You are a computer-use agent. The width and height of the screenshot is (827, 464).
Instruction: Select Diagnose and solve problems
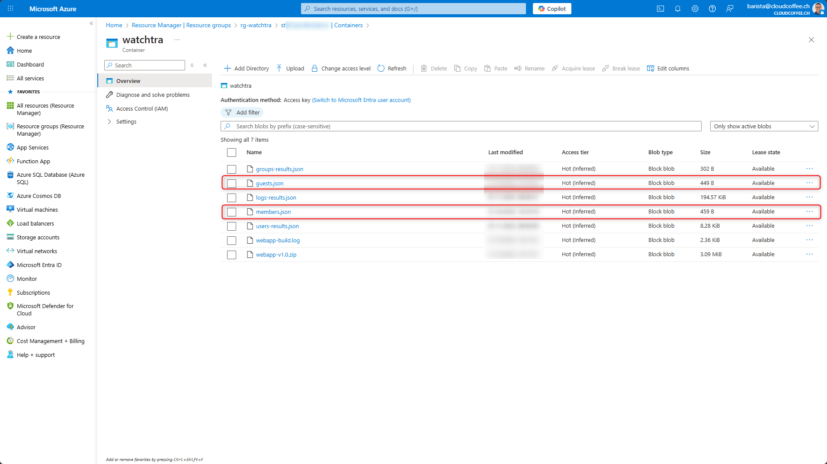tap(153, 95)
